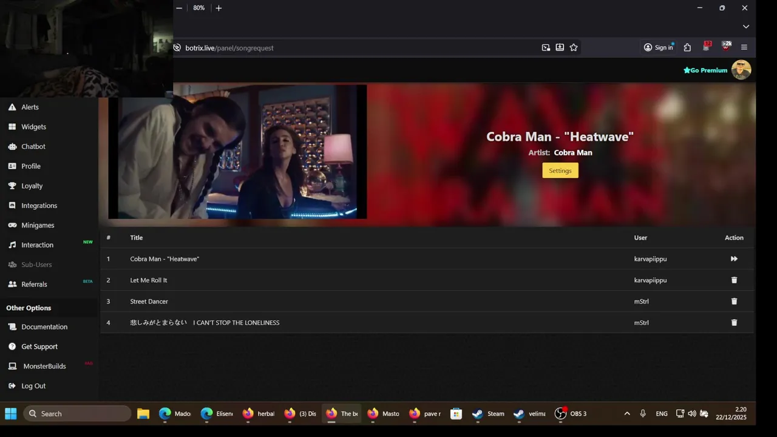Image resolution: width=777 pixels, height=437 pixels.
Task: Click the tracking protection shield icon
Action: 177,47
